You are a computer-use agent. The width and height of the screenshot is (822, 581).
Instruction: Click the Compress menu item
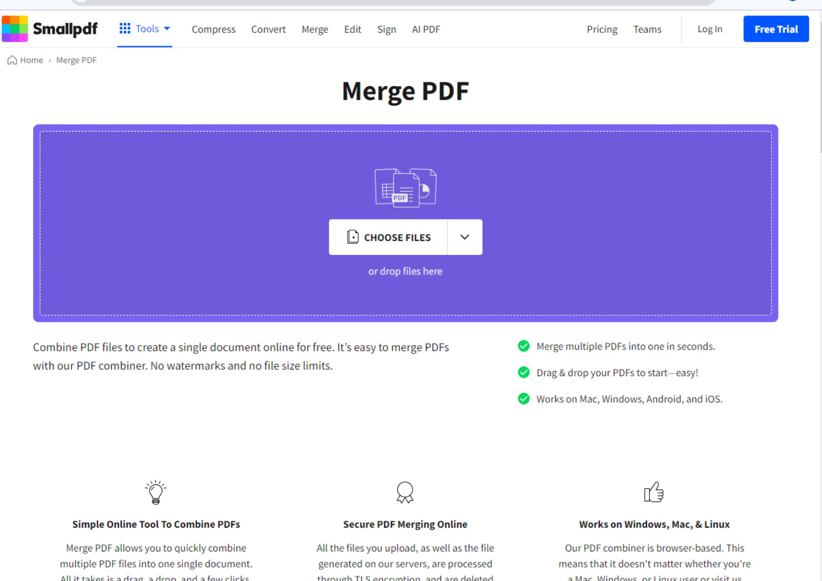[214, 29]
